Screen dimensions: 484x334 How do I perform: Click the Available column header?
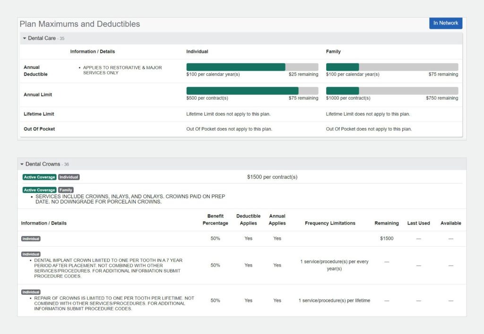pos(450,223)
